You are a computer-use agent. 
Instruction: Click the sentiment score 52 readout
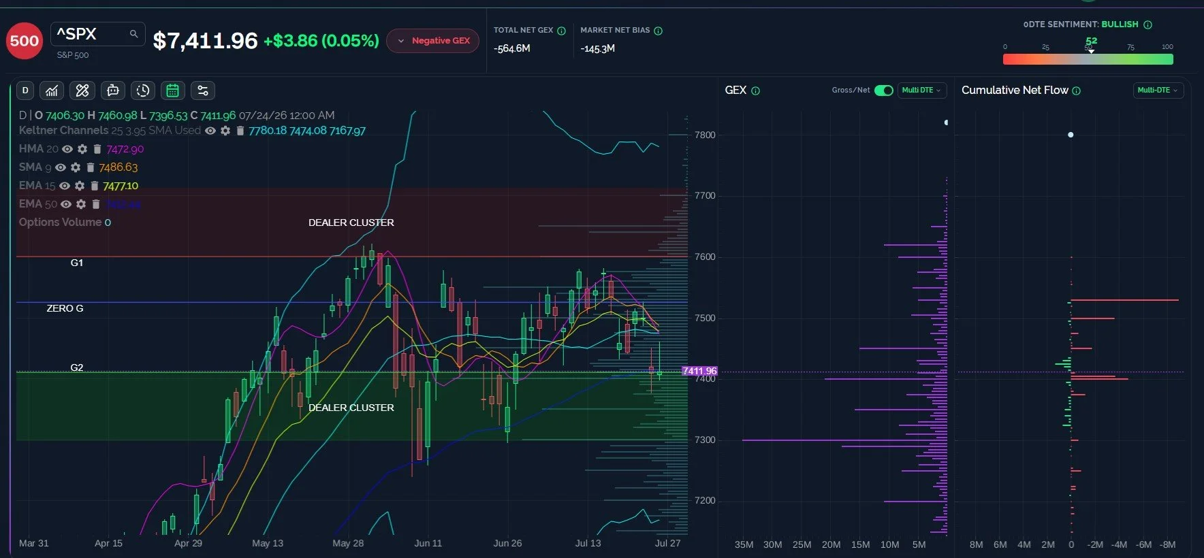click(1092, 41)
